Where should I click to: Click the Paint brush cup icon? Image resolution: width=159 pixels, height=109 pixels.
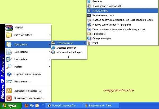pyautogui.click(x=89, y=43)
